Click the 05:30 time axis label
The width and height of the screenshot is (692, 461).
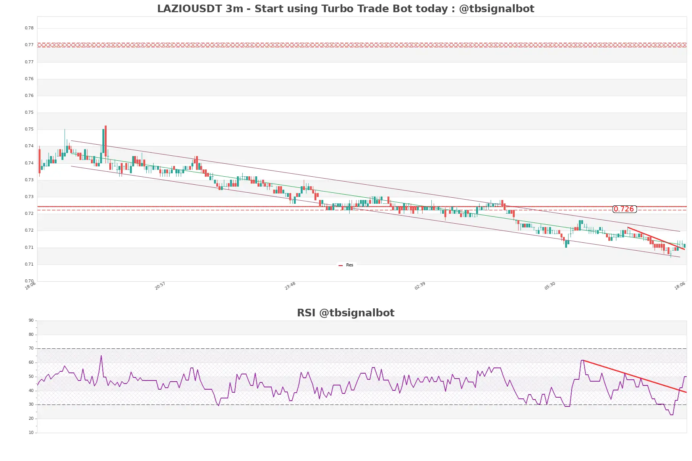[x=550, y=286]
